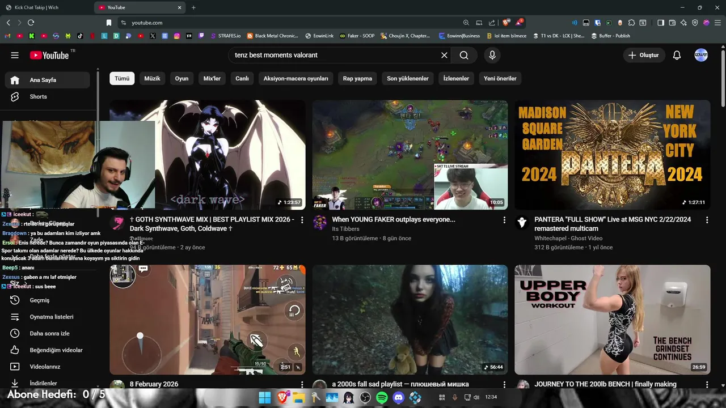
Task: Open Spotify from the taskbar
Action: point(382,398)
